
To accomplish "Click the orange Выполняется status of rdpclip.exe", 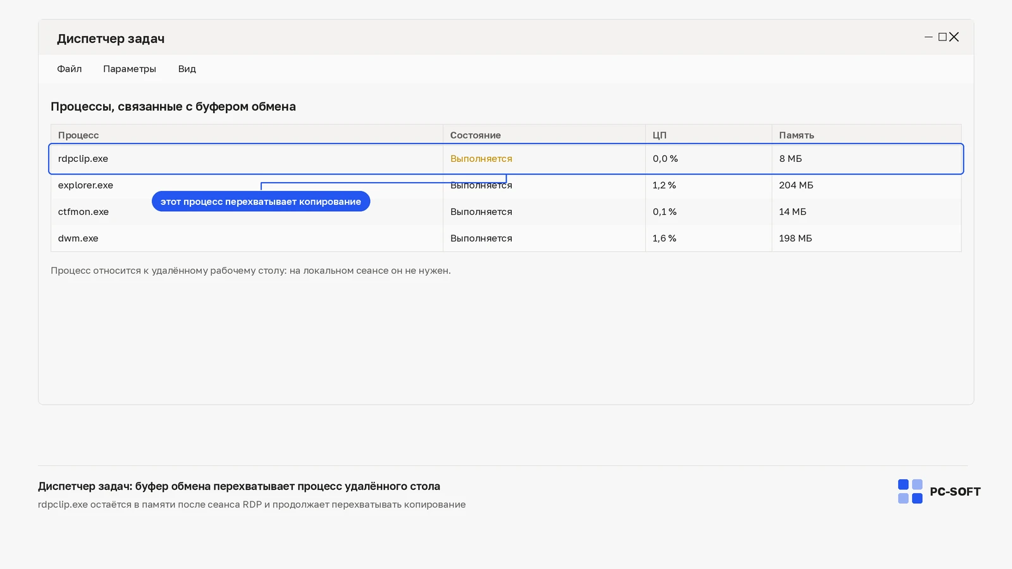I will tap(481, 159).
